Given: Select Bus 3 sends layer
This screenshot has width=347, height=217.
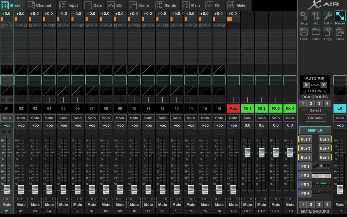Looking at the screenshot, I should point(305,148).
